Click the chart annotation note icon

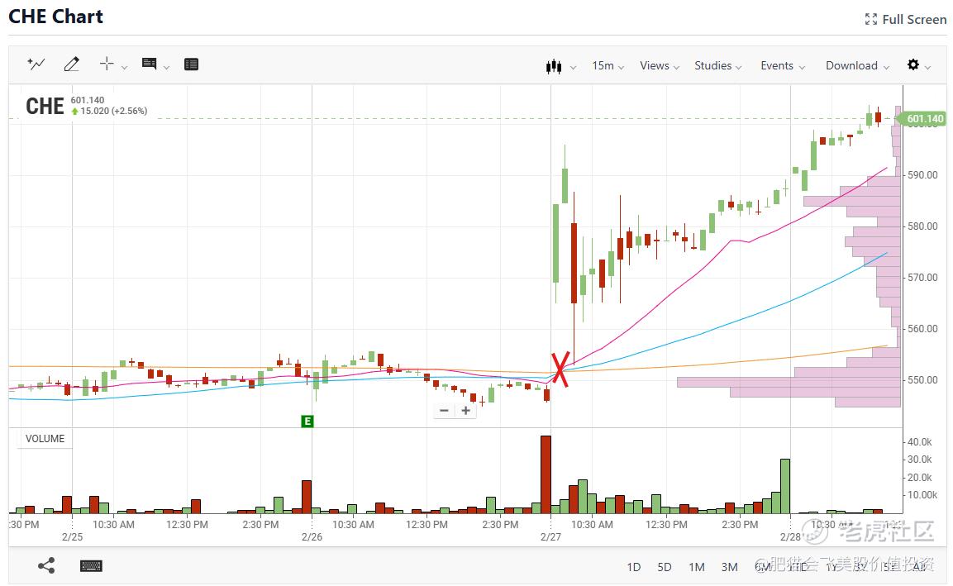click(149, 64)
